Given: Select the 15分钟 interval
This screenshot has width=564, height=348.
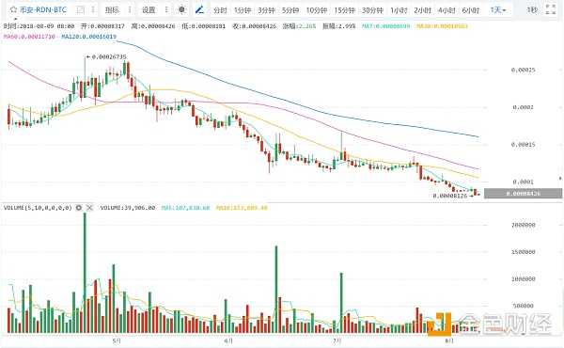Looking at the screenshot, I should [x=344, y=10].
